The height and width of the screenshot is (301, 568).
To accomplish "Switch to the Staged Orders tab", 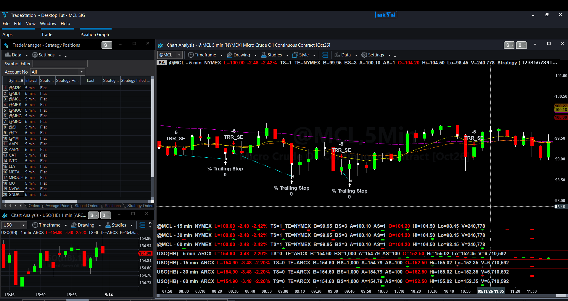I will pos(87,206).
